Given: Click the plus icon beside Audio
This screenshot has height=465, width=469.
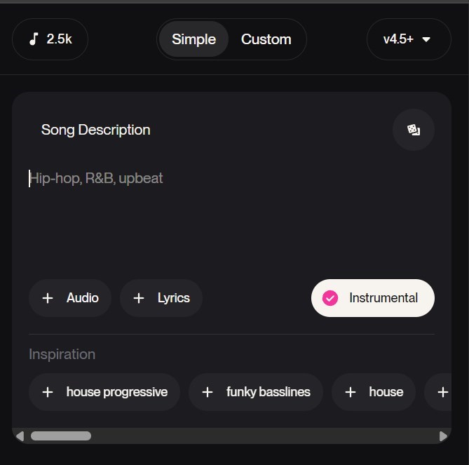Looking at the screenshot, I should coord(48,298).
